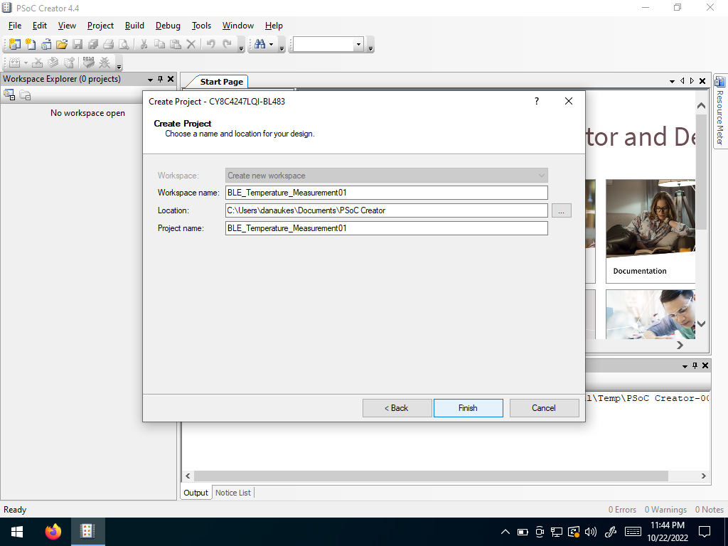The image size is (728, 546).
Task: Open the Find dropdown arrow beside binoculars
Action: pyautogui.click(x=271, y=45)
